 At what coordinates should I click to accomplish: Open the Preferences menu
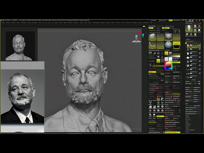(x=96, y=23)
